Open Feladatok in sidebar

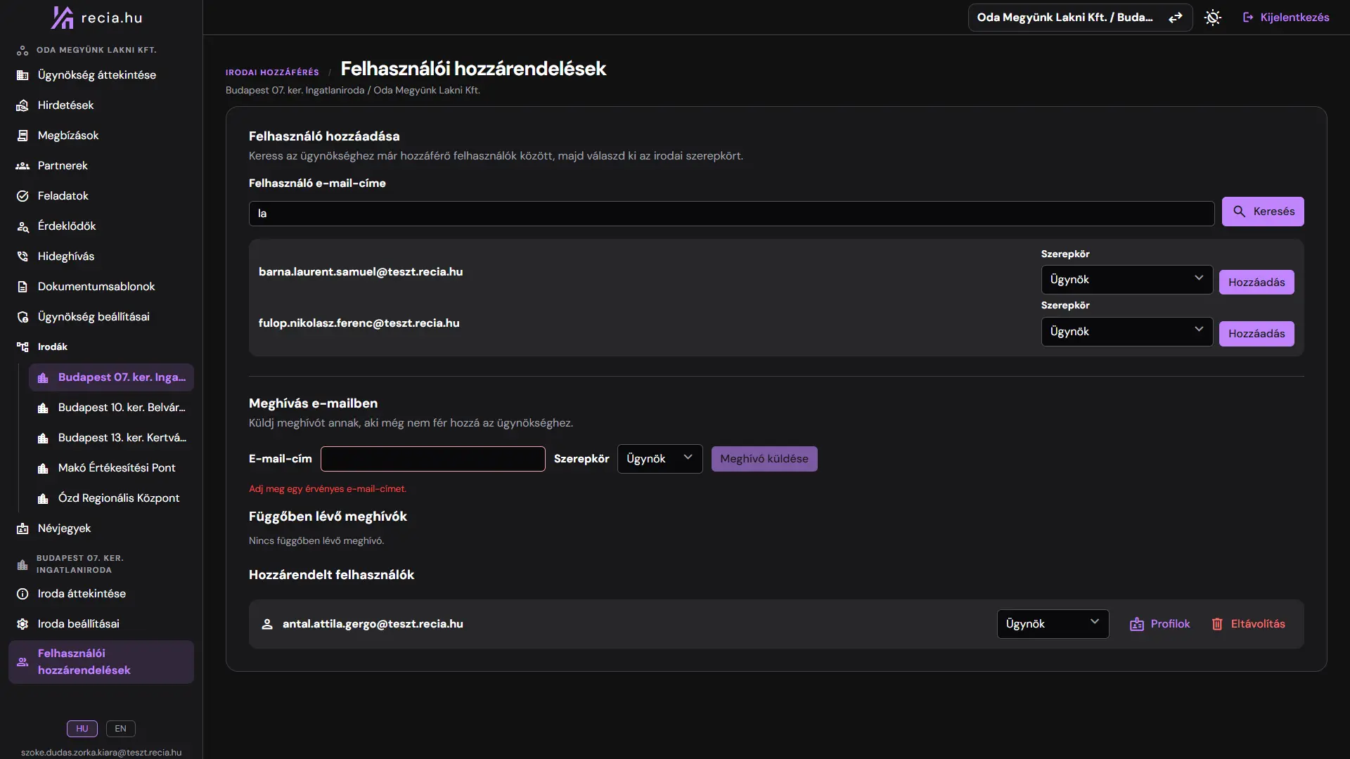coord(101,196)
